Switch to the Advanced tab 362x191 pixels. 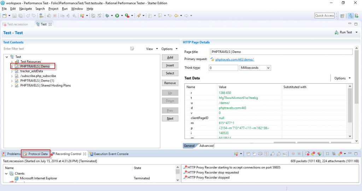[x=206, y=145]
